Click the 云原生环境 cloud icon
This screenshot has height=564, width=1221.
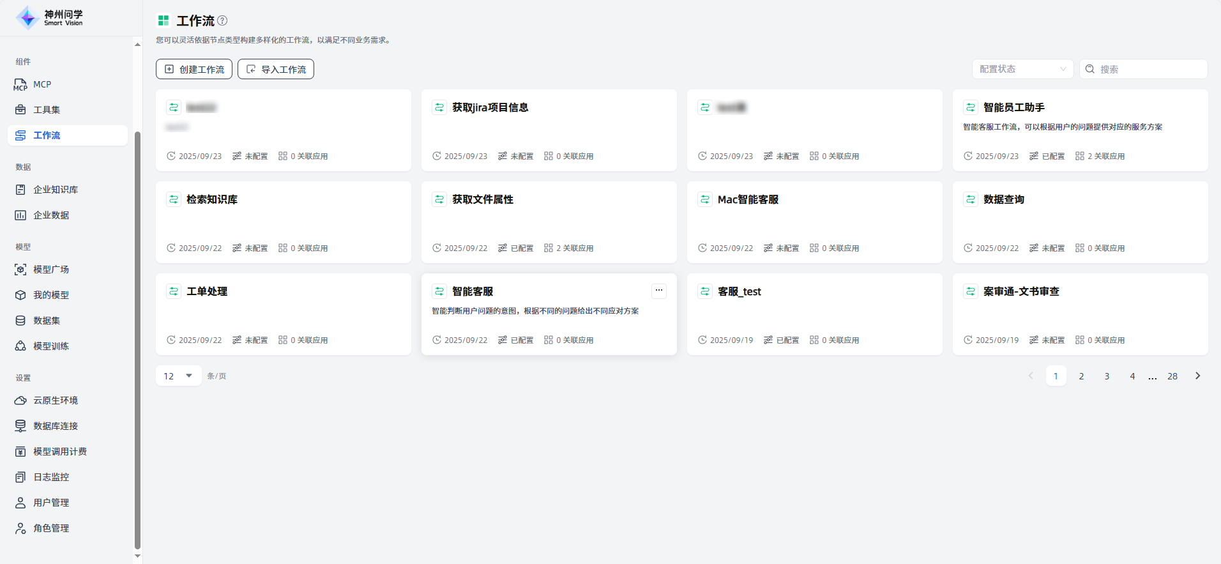point(20,400)
